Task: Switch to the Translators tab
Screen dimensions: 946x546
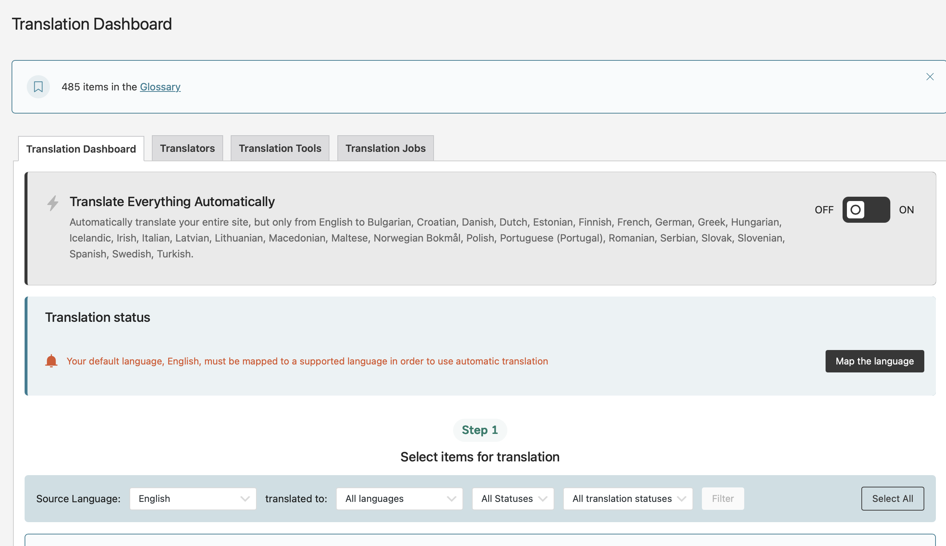Action: tap(187, 148)
